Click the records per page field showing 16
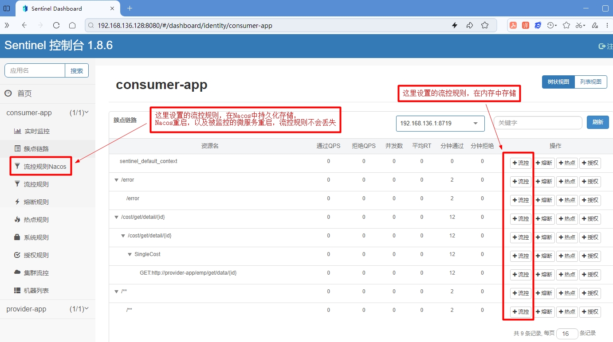This screenshot has width=613, height=342. 567,334
